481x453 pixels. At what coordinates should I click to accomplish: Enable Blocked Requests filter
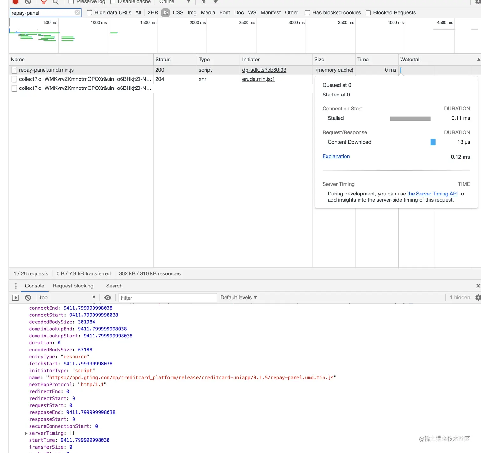368,13
